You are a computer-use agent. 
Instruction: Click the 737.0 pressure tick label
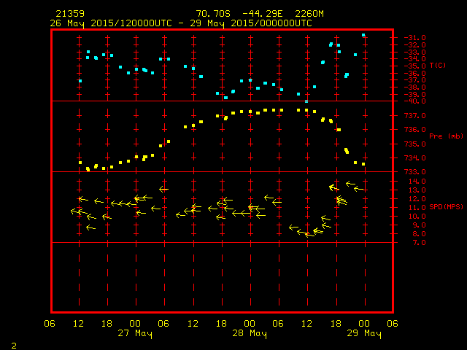tap(415, 116)
